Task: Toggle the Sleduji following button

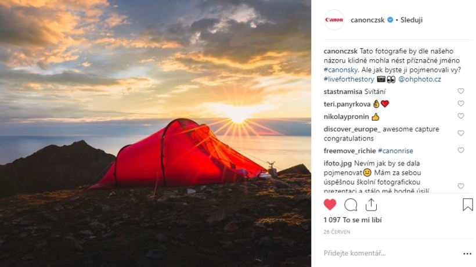Action: (412, 20)
